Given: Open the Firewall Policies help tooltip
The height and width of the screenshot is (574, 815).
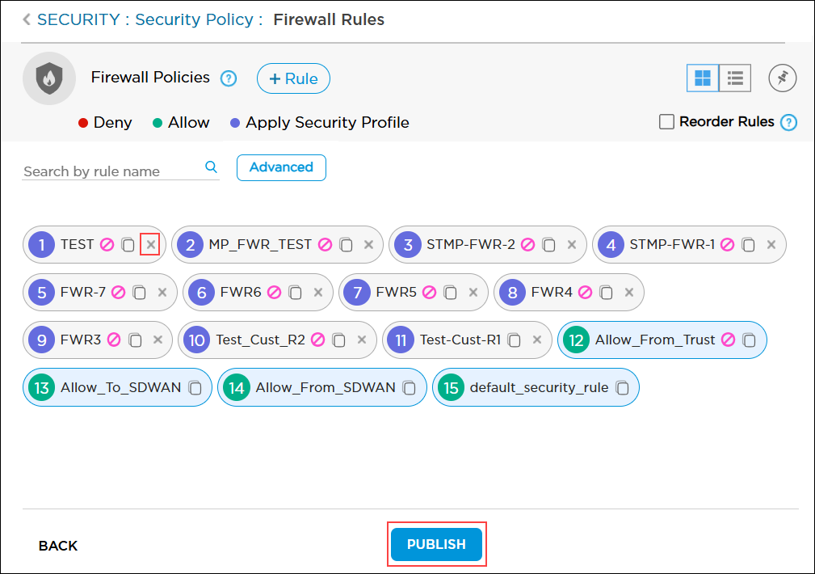Looking at the screenshot, I should tap(228, 78).
